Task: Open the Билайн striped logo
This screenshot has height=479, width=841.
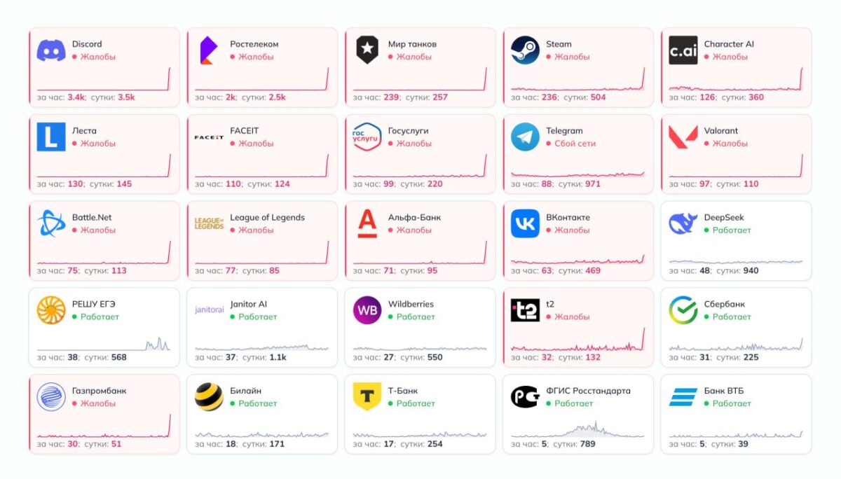Action: click(208, 396)
